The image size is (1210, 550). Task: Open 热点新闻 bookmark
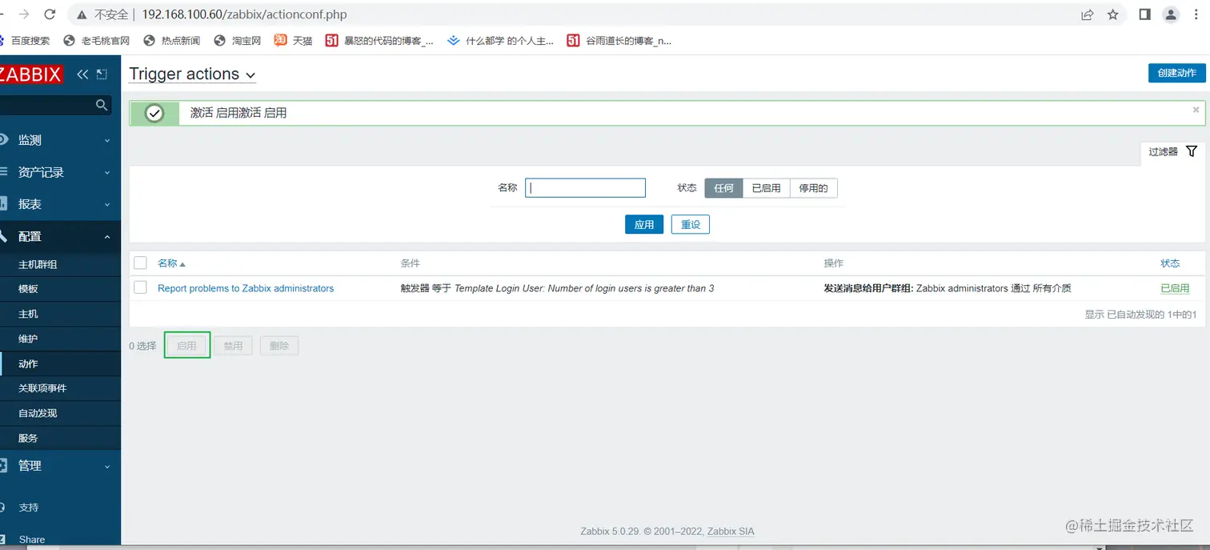(172, 40)
